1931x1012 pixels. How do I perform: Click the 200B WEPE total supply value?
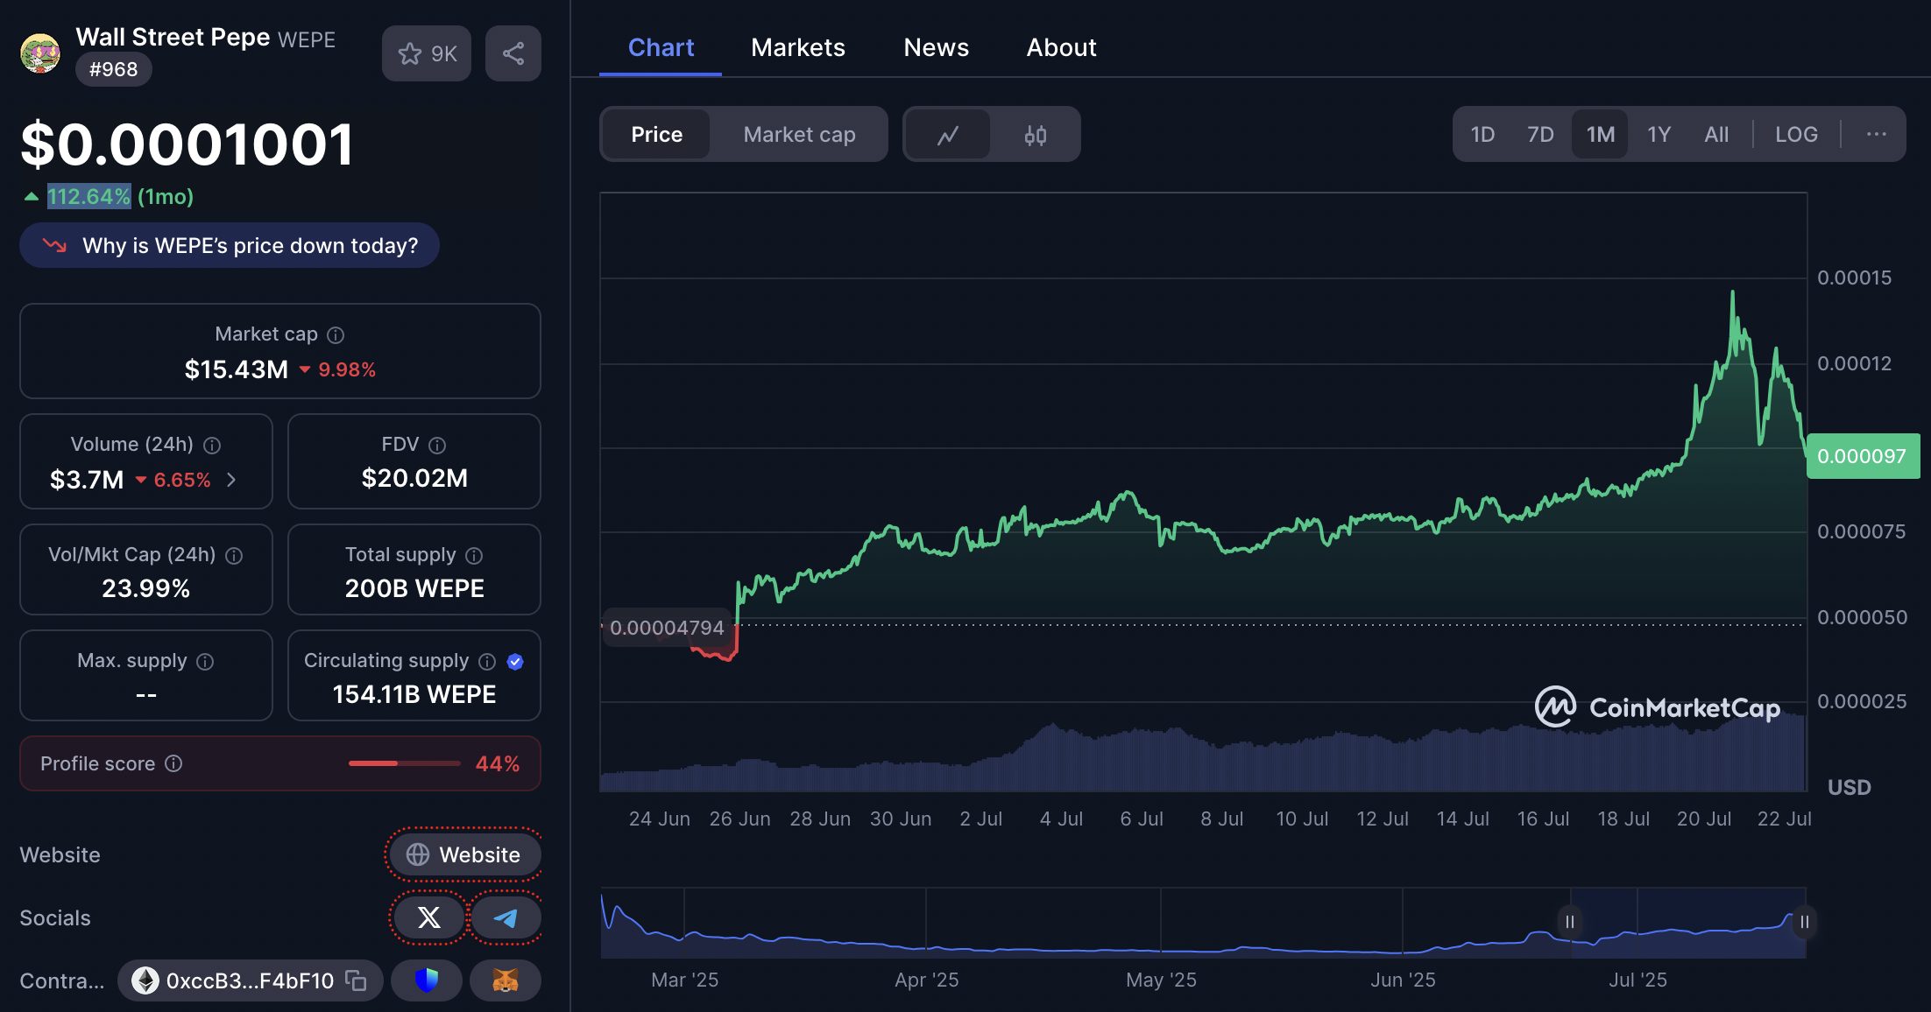click(414, 588)
